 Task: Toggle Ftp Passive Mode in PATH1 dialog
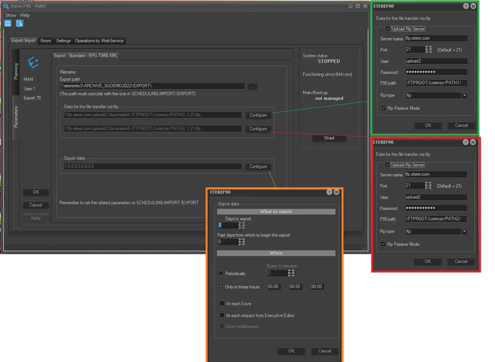click(383, 108)
